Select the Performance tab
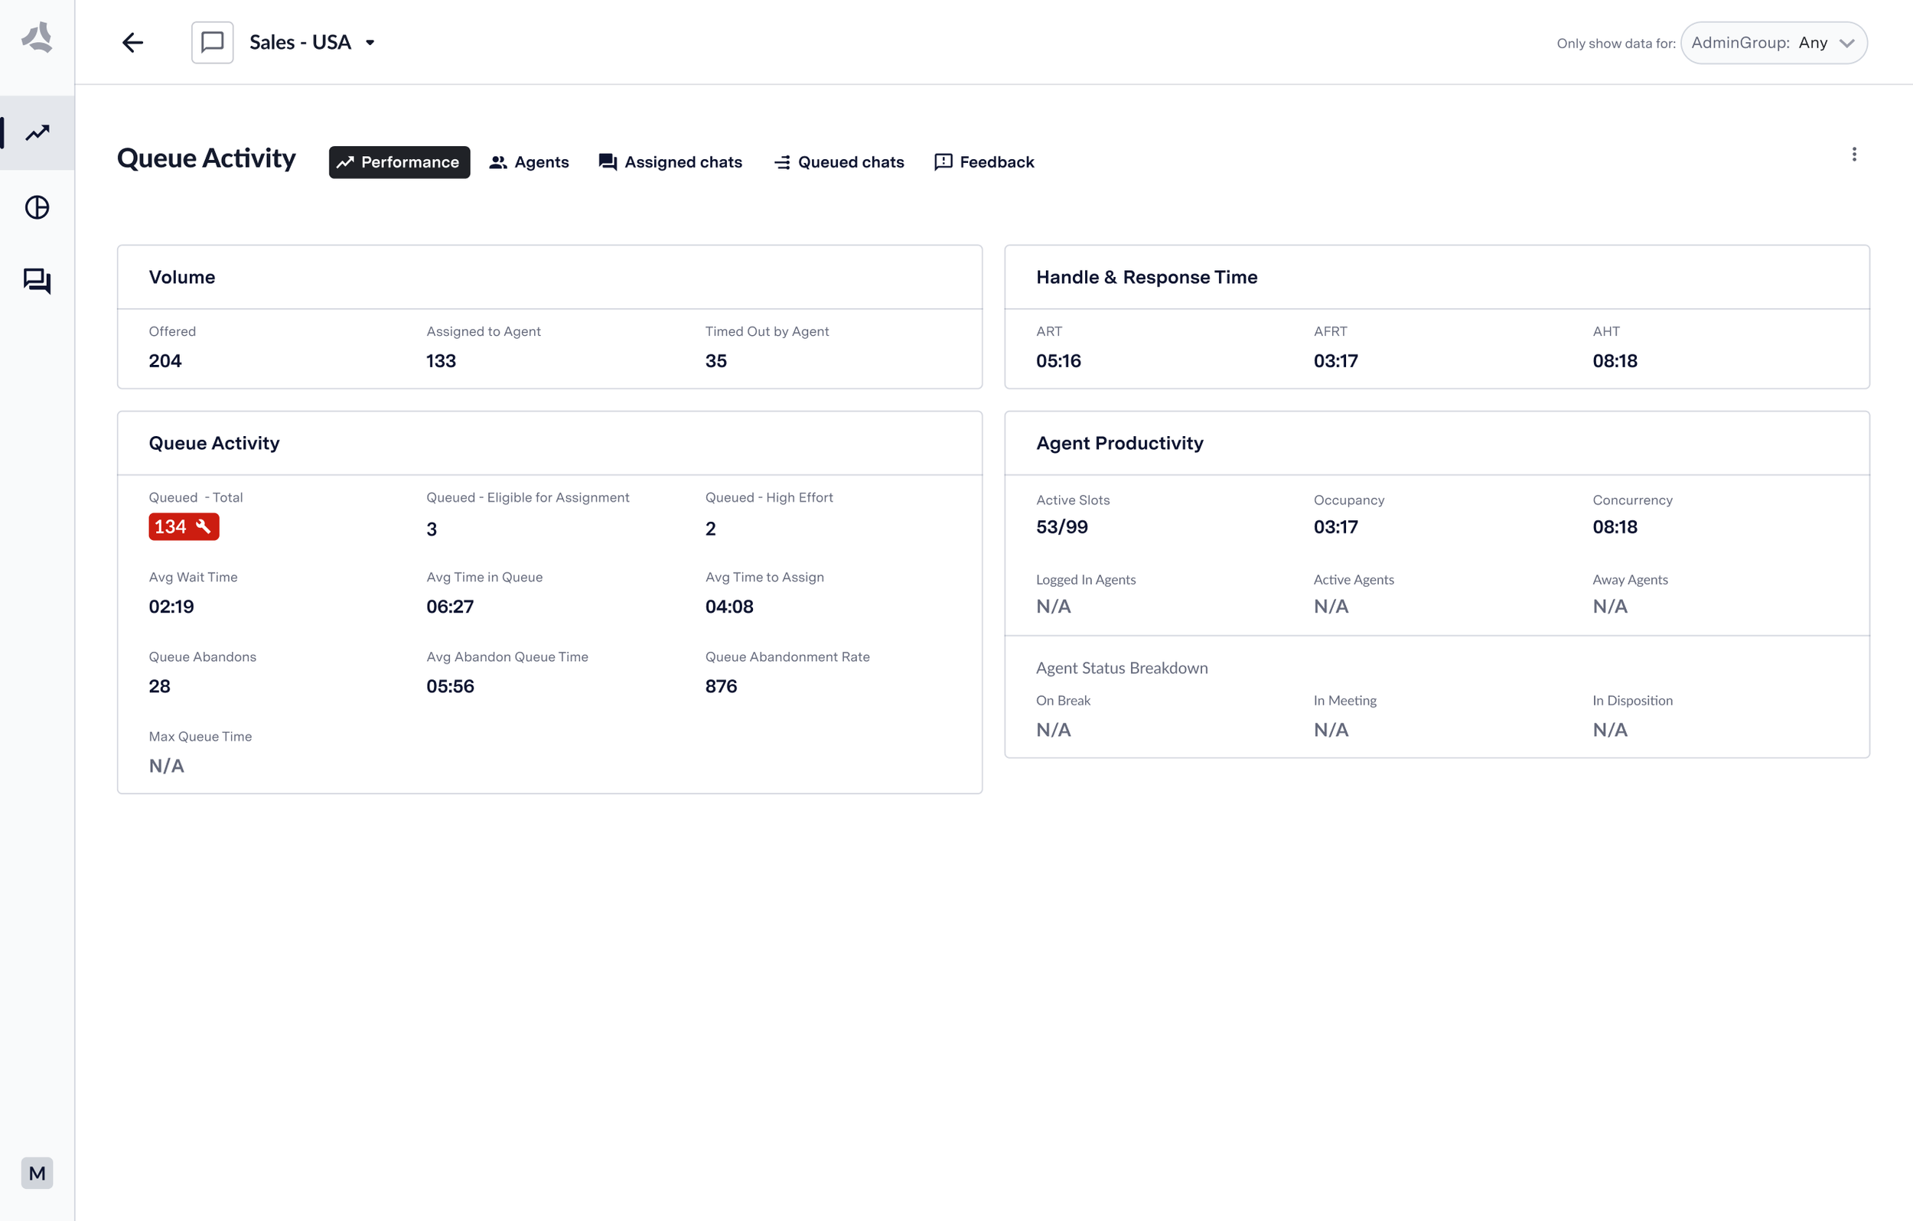 399,162
